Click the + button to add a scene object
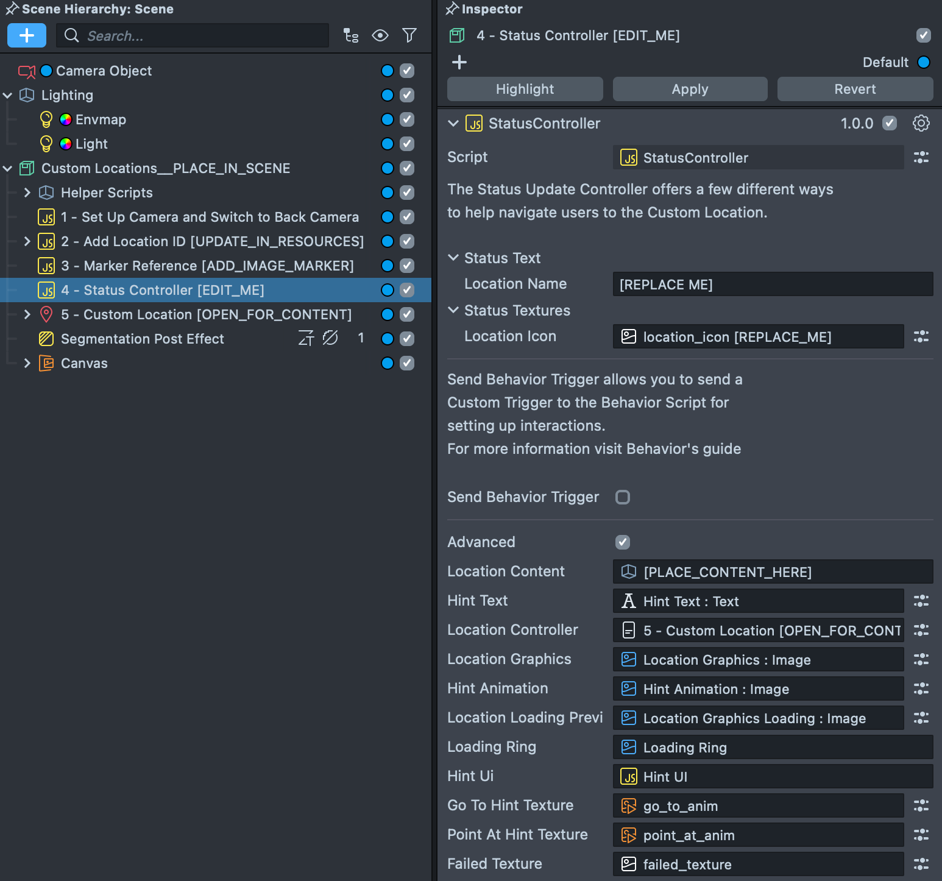 (26, 35)
